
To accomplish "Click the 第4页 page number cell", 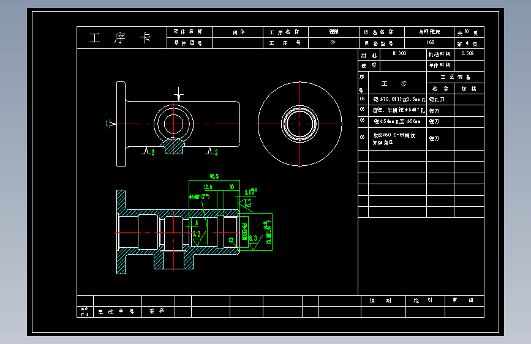I will pyautogui.click(x=469, y=43).
